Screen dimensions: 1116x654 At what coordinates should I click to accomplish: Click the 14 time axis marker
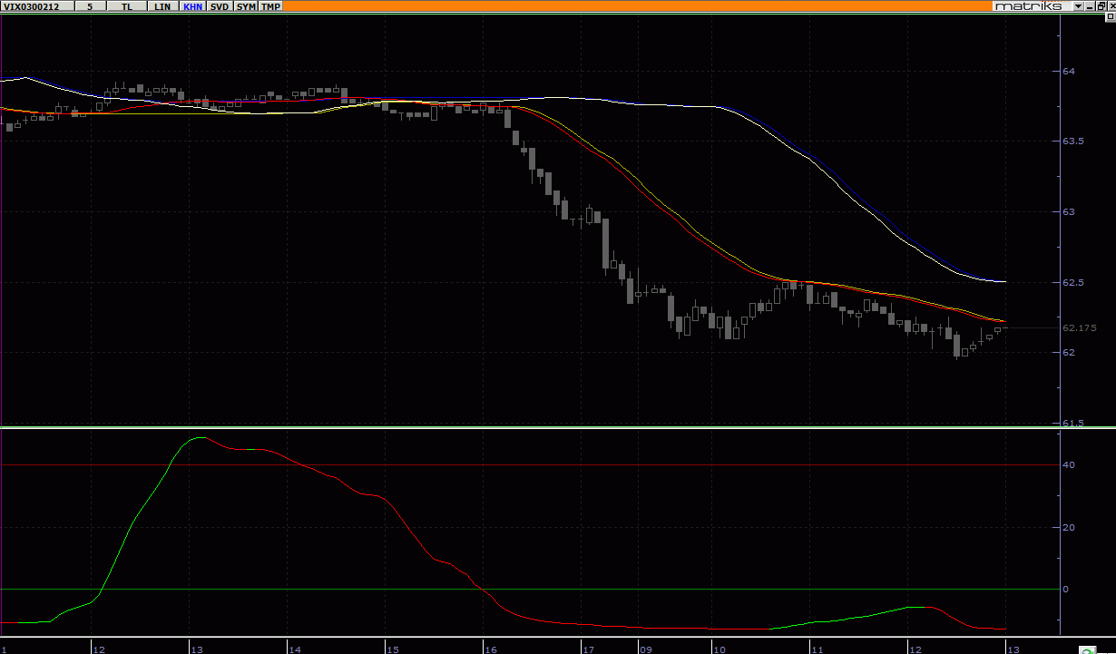click(x=294, y=649)
